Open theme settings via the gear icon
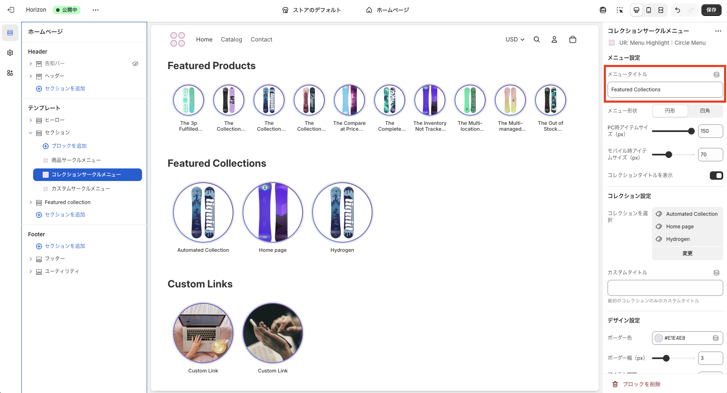 click(x=10, y=52)
